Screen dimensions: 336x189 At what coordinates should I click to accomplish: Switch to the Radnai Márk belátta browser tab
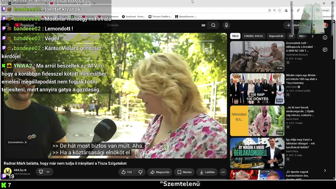click(70, 3)
